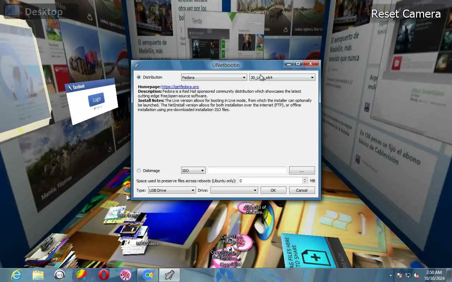Open the Fedora distribution dropdown
This screenshot has height=282, width=452.
214,78
